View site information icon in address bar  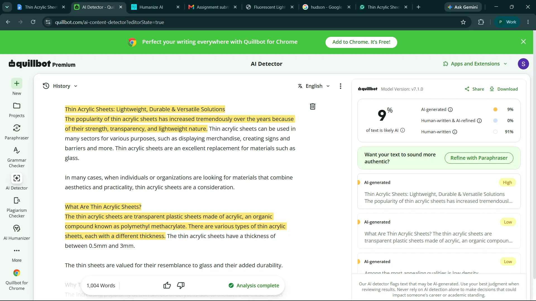pos(48,22)
